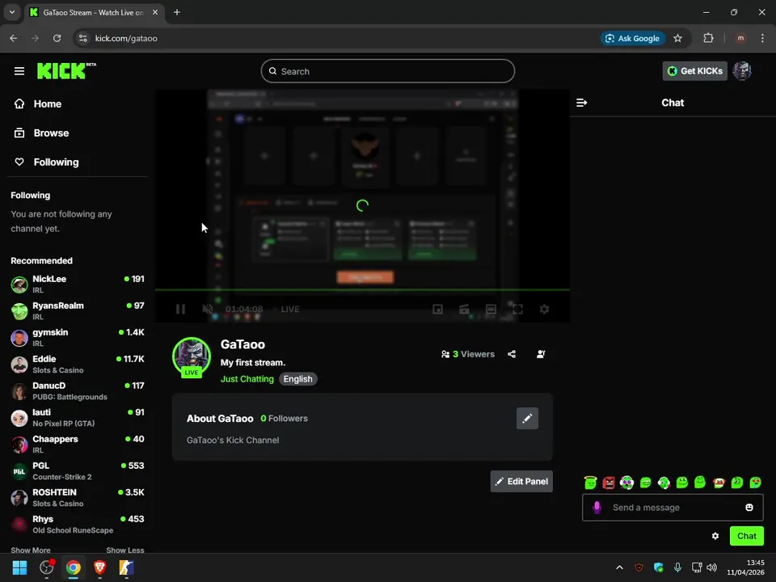The height and width of the screenshot is (582, 776).
Task: Open the emoji picker in chat input
Action: tap(749, 508)
